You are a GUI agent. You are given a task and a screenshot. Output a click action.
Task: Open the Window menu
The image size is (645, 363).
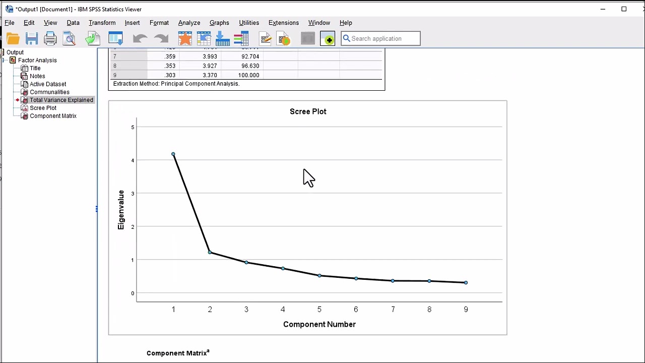coord(319,23)
